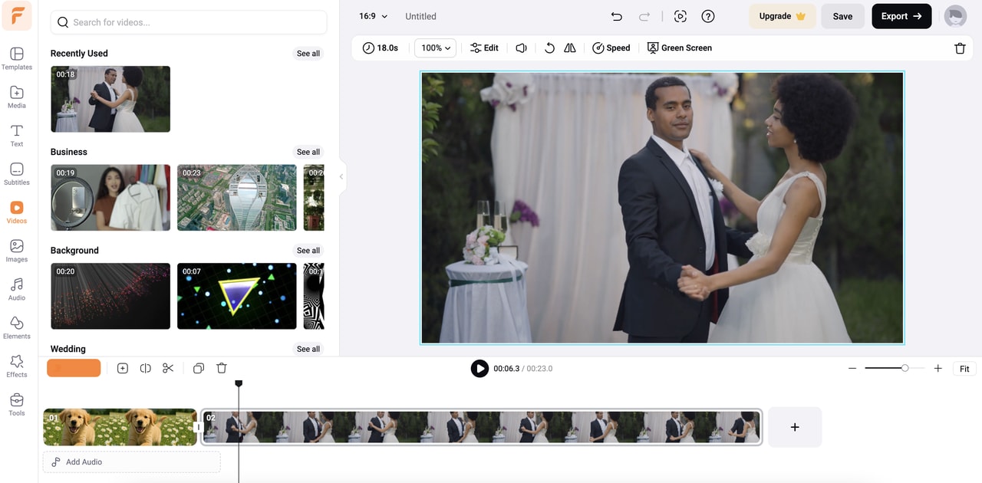Open the help question mark icon
This screenshot has width=982, height=483.
tap(708, 16)
